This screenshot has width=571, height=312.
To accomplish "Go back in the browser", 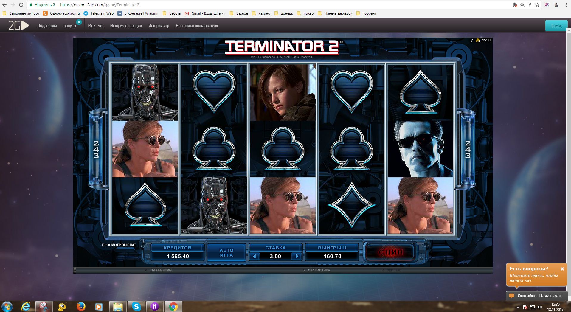I will 4,5.
